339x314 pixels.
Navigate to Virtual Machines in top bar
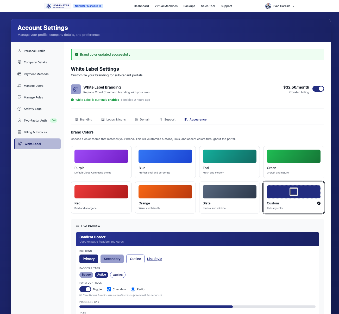[x=166, y=6]
